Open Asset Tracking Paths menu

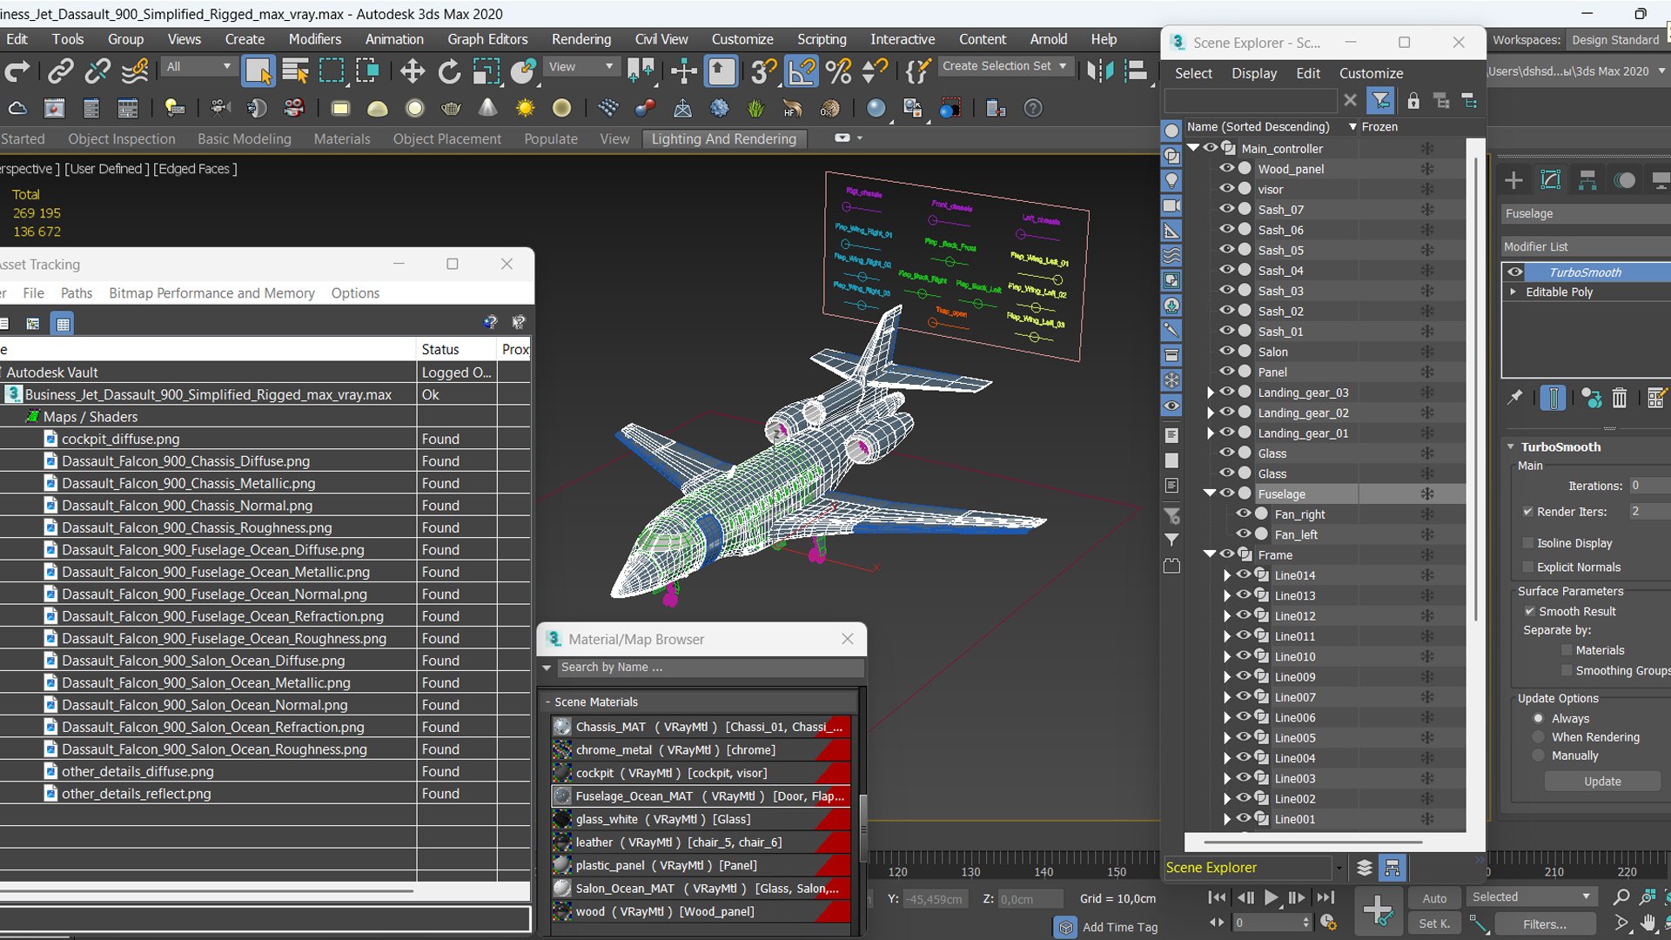(76, 293)
